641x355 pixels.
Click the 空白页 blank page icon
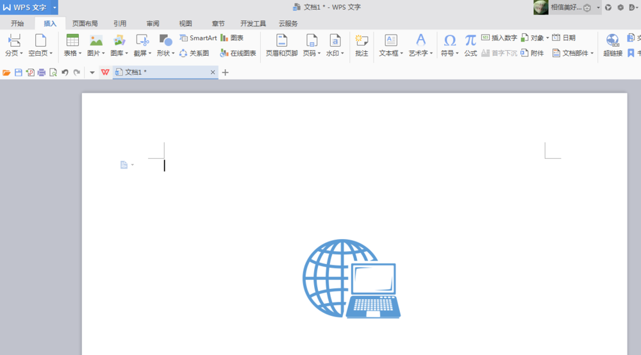[x=40, y=41]
